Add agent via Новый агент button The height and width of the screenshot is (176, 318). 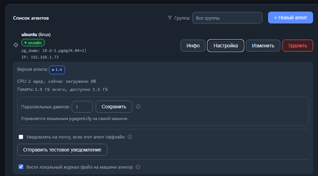(x=291, y=18)
